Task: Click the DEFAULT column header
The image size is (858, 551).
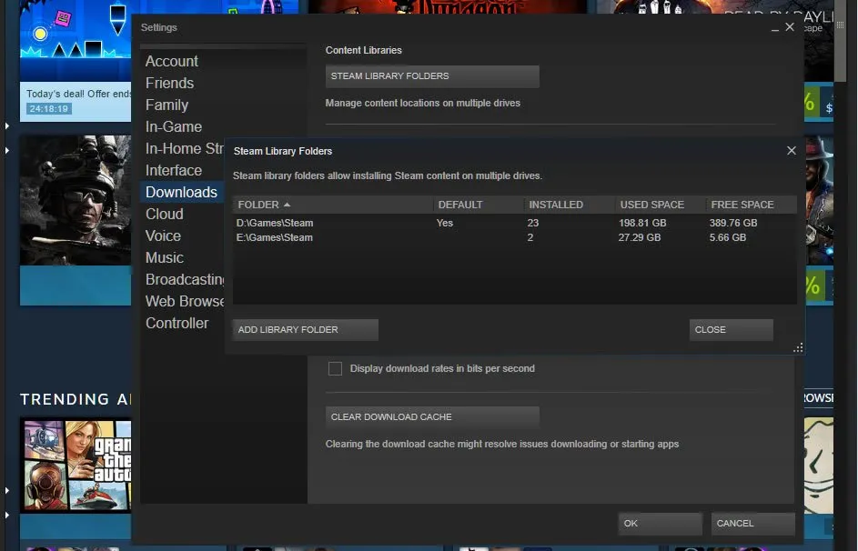Action: (x=479, y=205)
